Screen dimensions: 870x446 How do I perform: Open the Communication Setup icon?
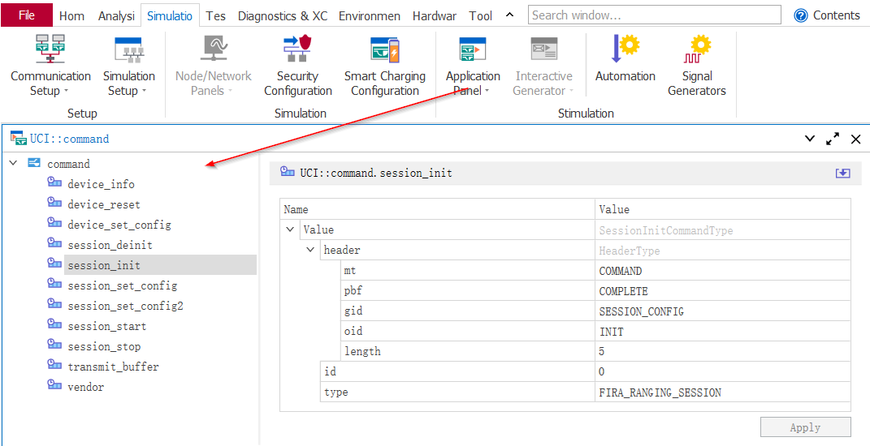[50, 50]
